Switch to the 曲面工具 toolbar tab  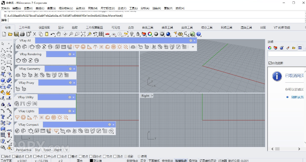(167, 27)
